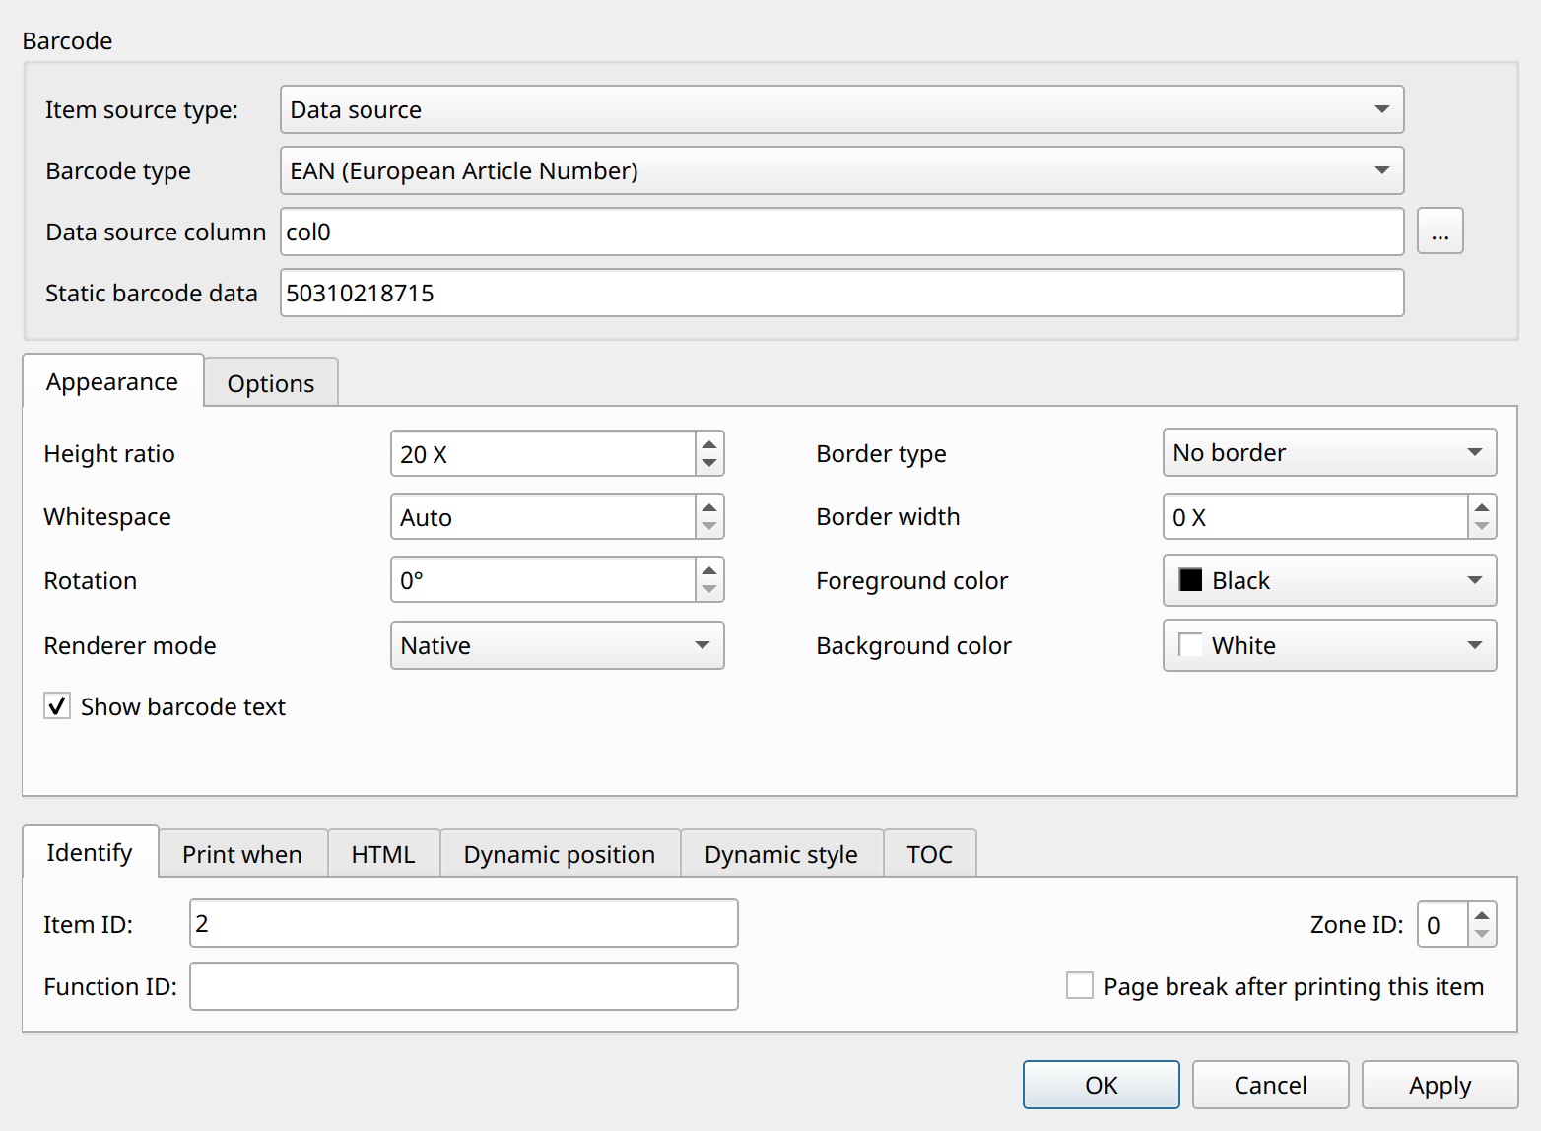1541x1131 pixels.
Task: Open the Barcode type dropdown
Action: (841, 170)
